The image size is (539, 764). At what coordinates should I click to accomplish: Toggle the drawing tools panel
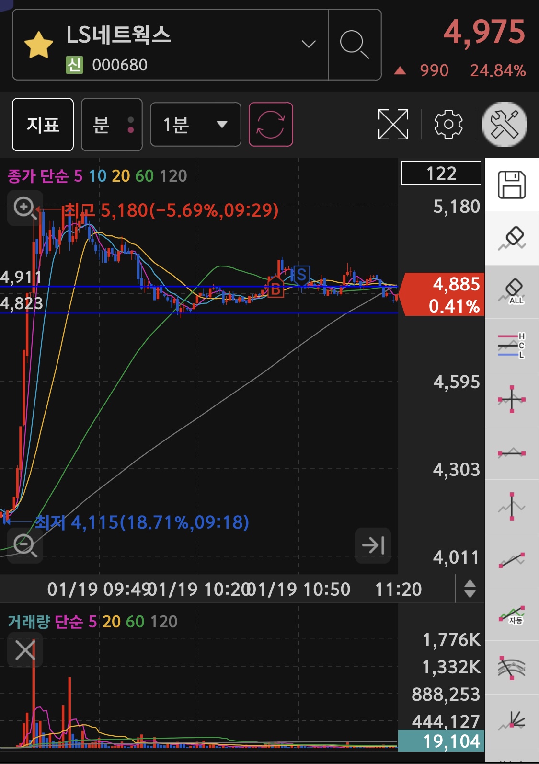[x=505, y=125]
